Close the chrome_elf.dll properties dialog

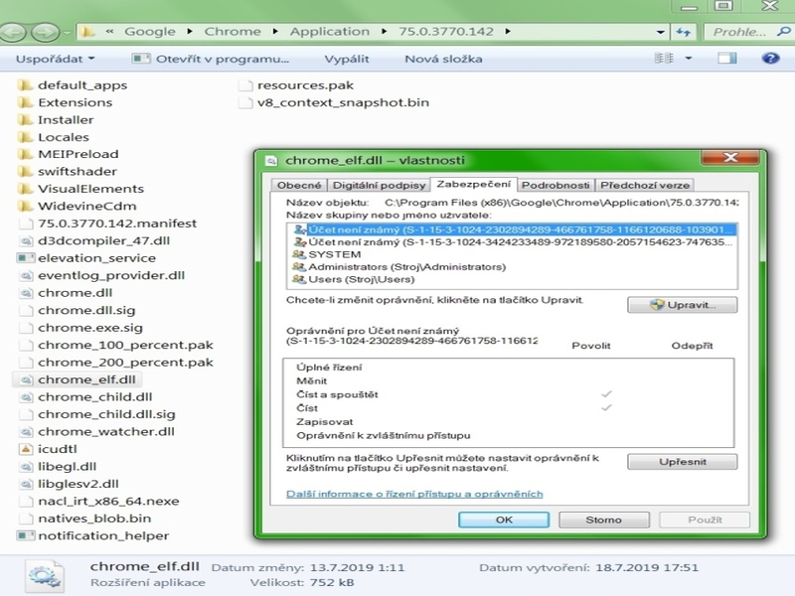point(730,158)
